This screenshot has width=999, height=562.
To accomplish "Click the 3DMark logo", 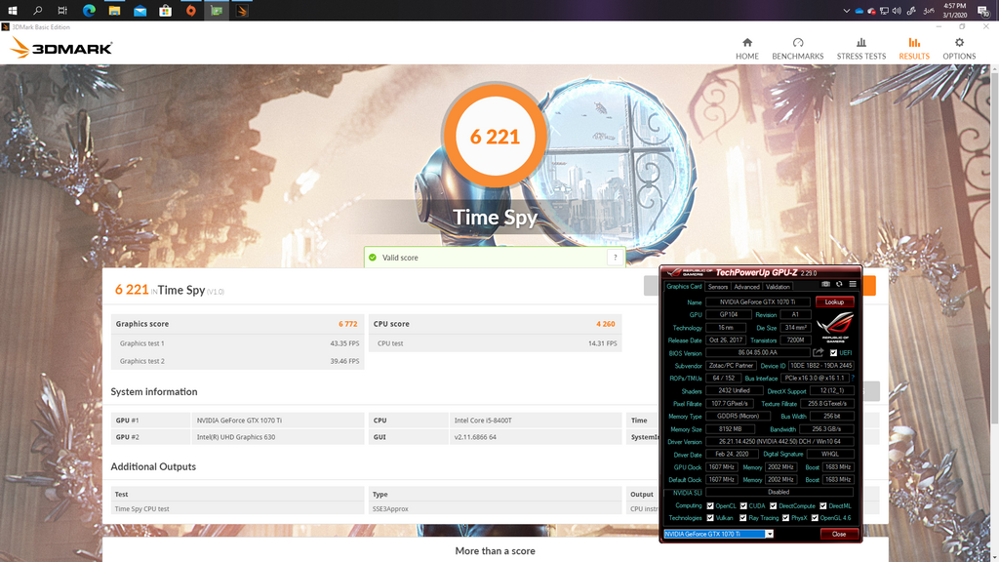I will click(x=61, y=48).
